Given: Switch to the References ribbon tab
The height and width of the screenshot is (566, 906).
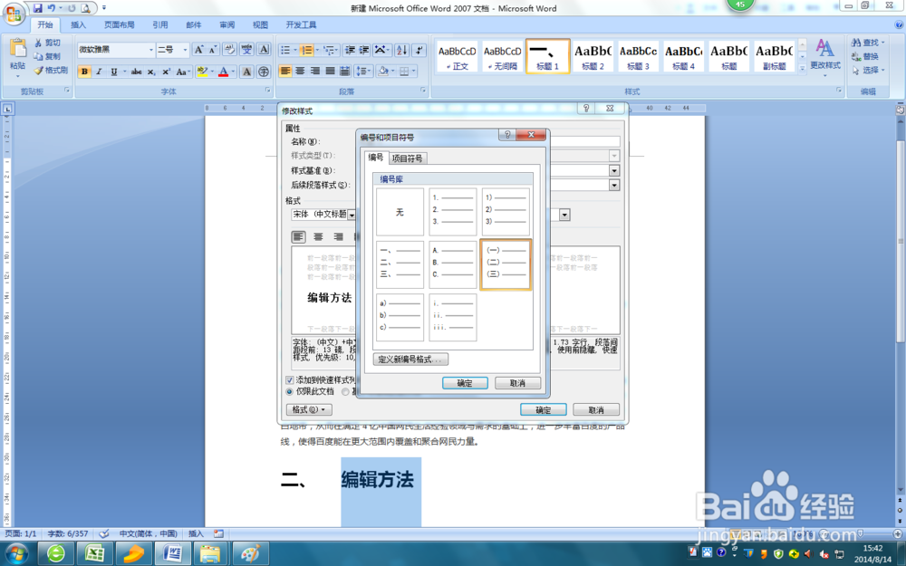Looking at the screenshot, I should 160,24.
